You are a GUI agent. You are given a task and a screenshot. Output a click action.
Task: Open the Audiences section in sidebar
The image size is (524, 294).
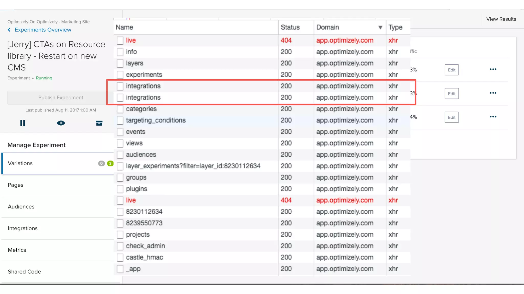[21, 207]
